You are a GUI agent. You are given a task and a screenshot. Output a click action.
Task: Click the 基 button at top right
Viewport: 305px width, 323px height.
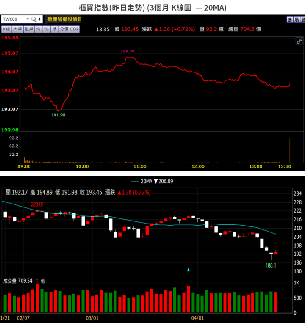coord(289,19)
